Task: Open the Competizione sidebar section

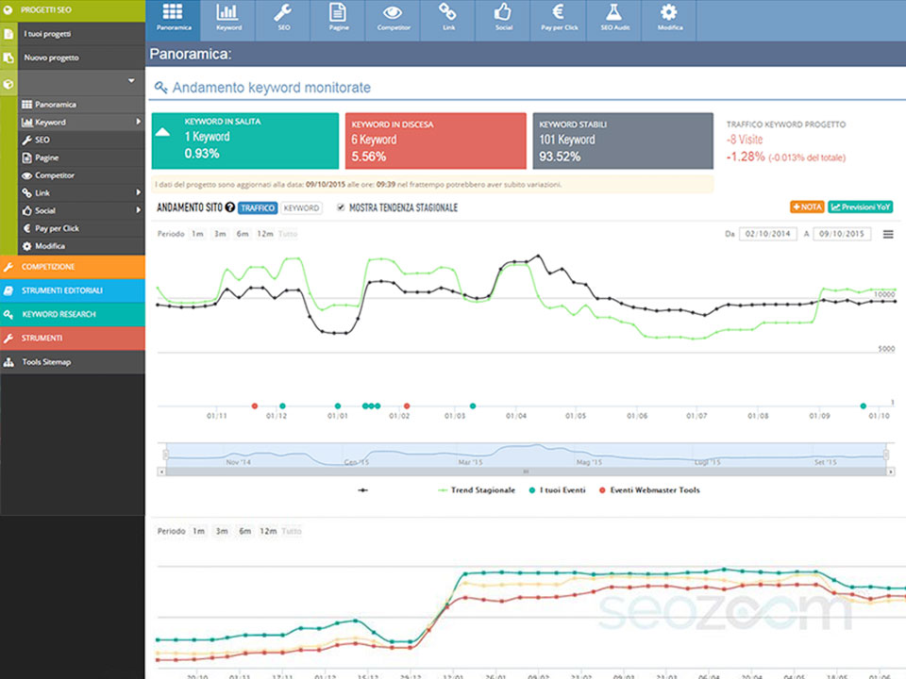Action: tap(73, 267)
